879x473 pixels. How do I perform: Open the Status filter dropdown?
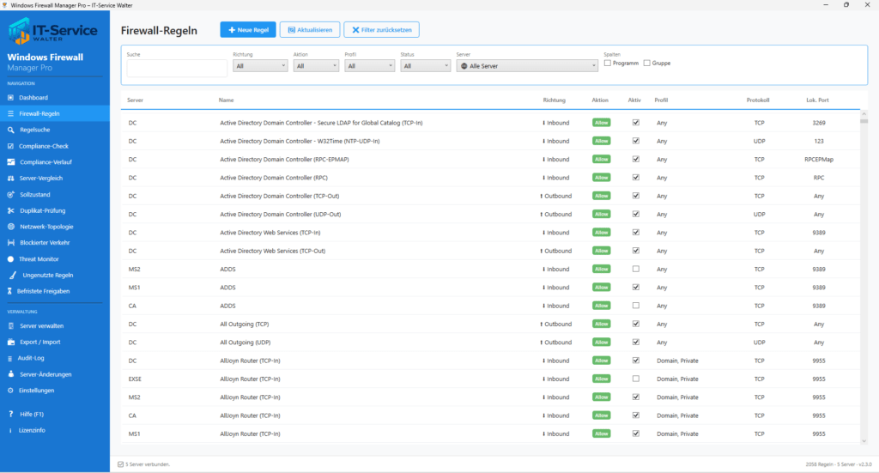pos(426,66)
